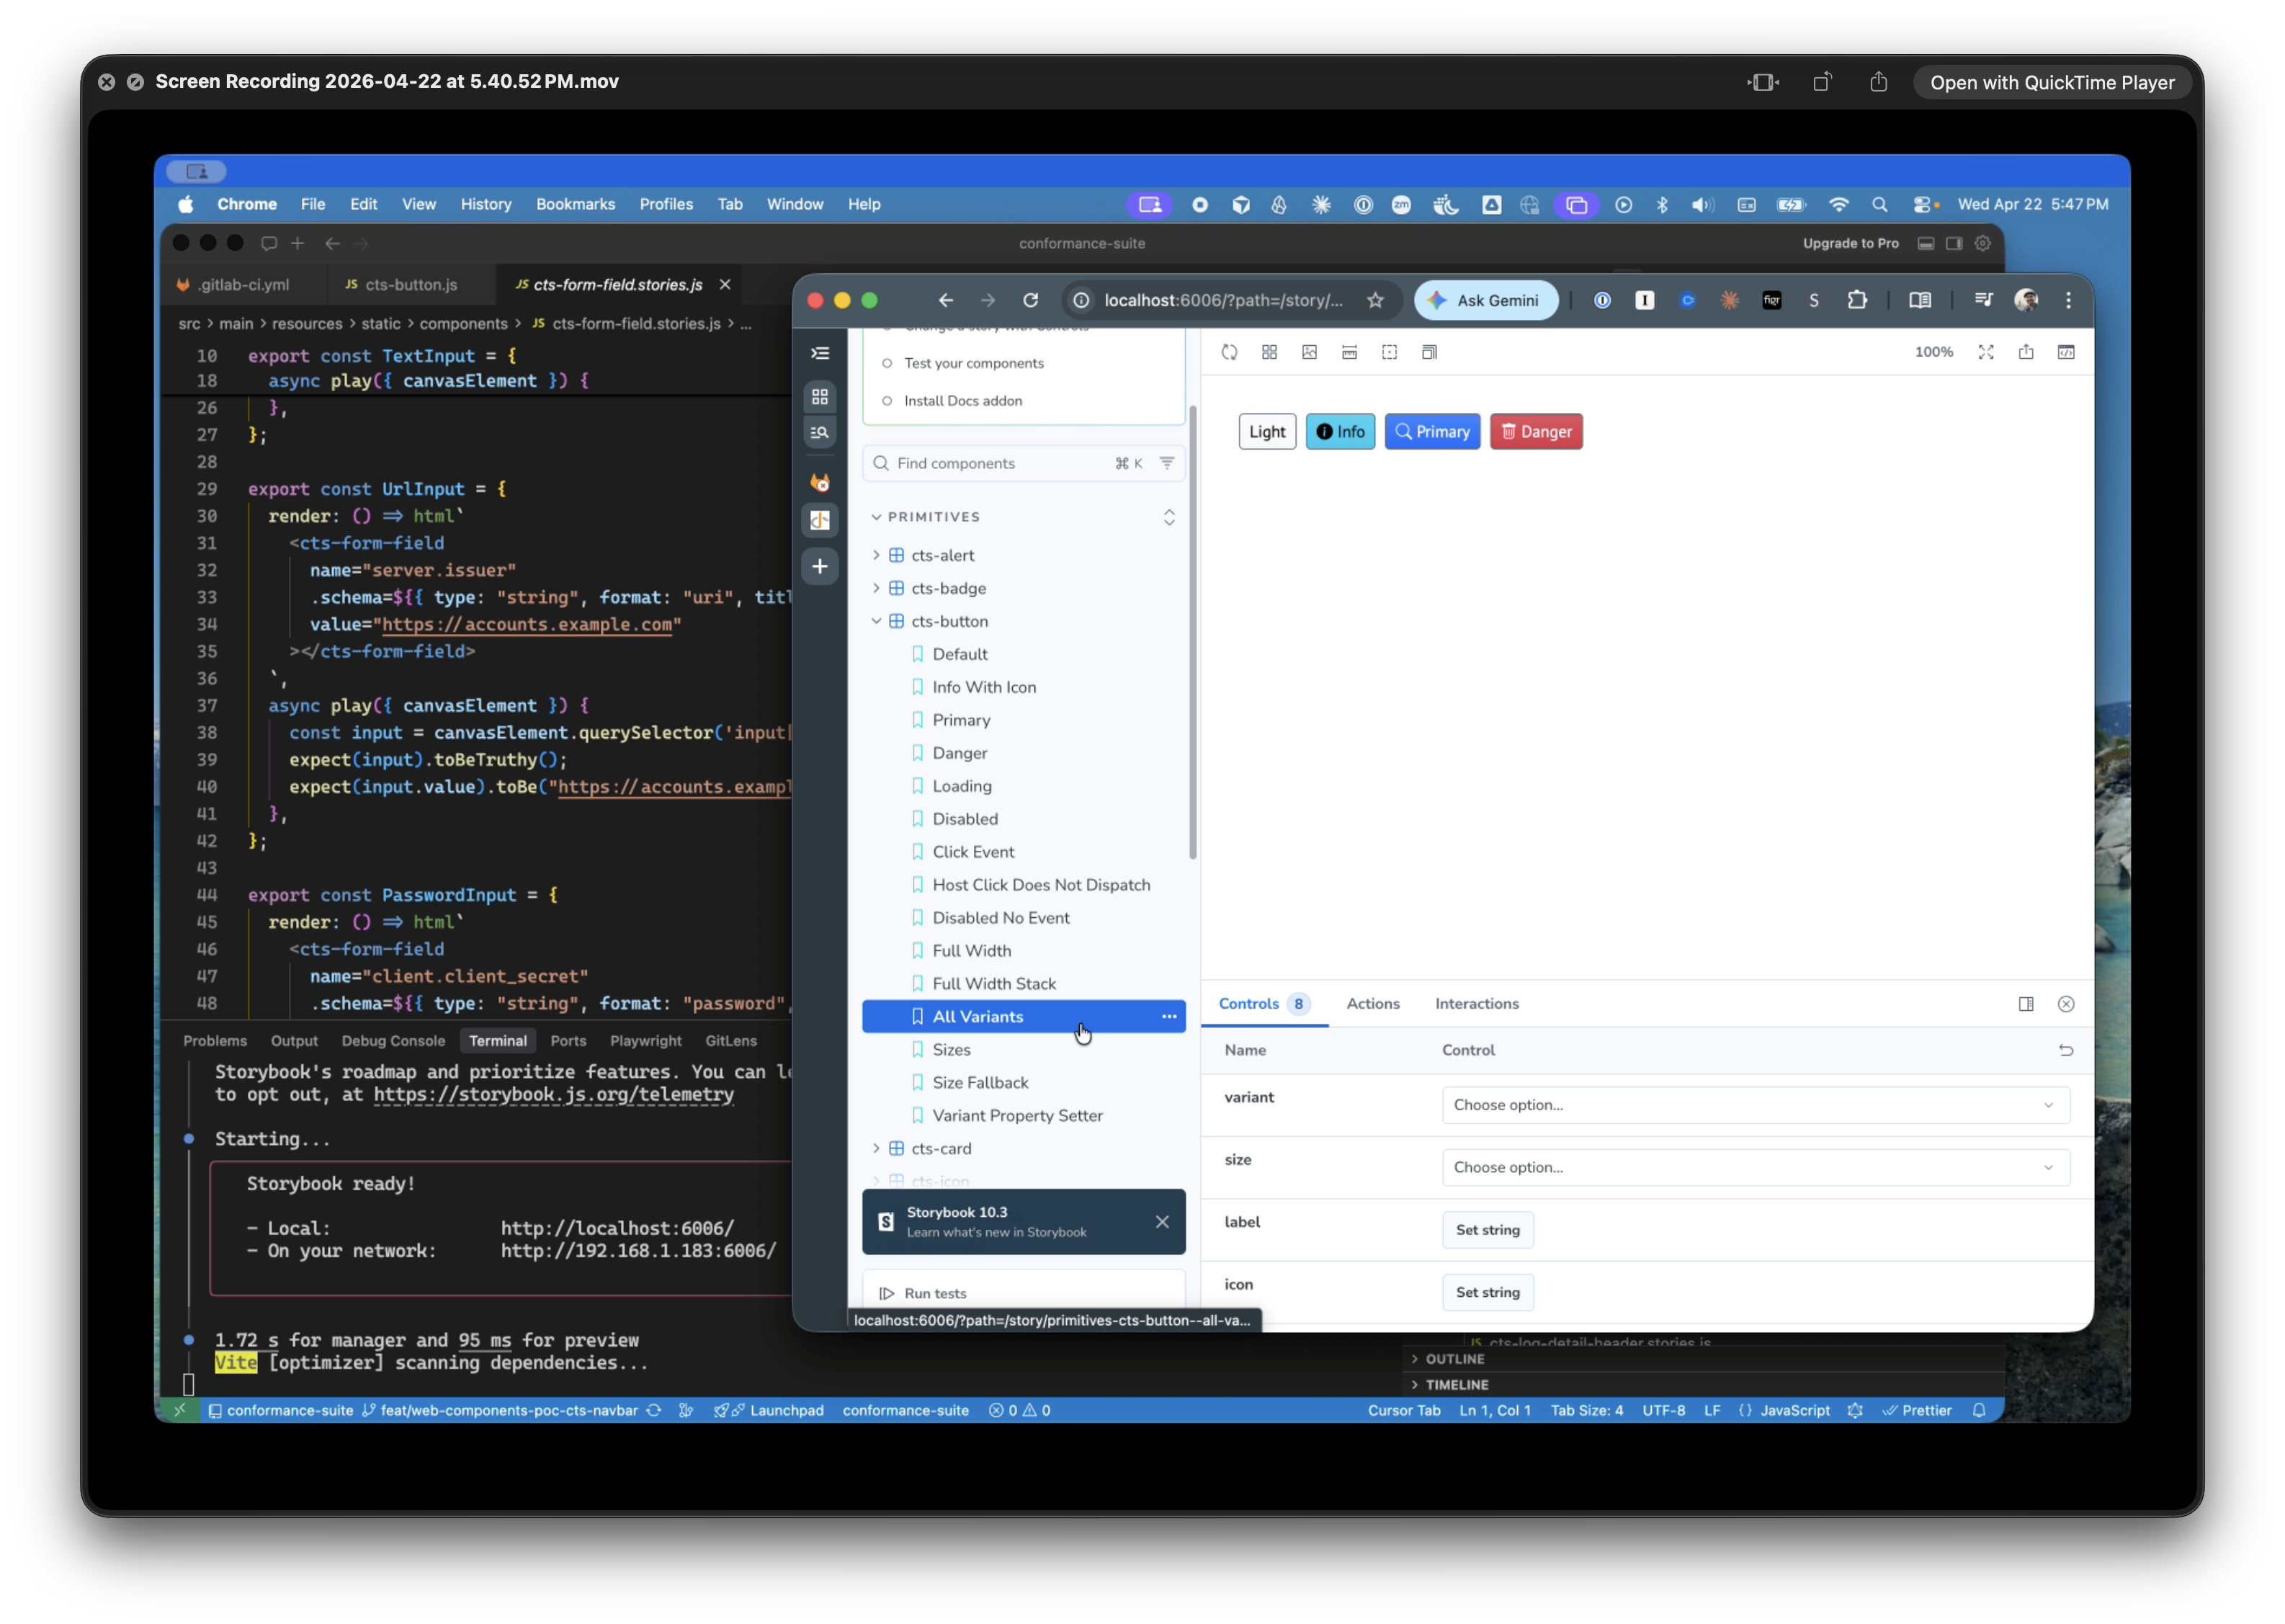Click Set string for the icon control
This screenshot has width=2285, height=1624.
click(x=1488, y=1292)
